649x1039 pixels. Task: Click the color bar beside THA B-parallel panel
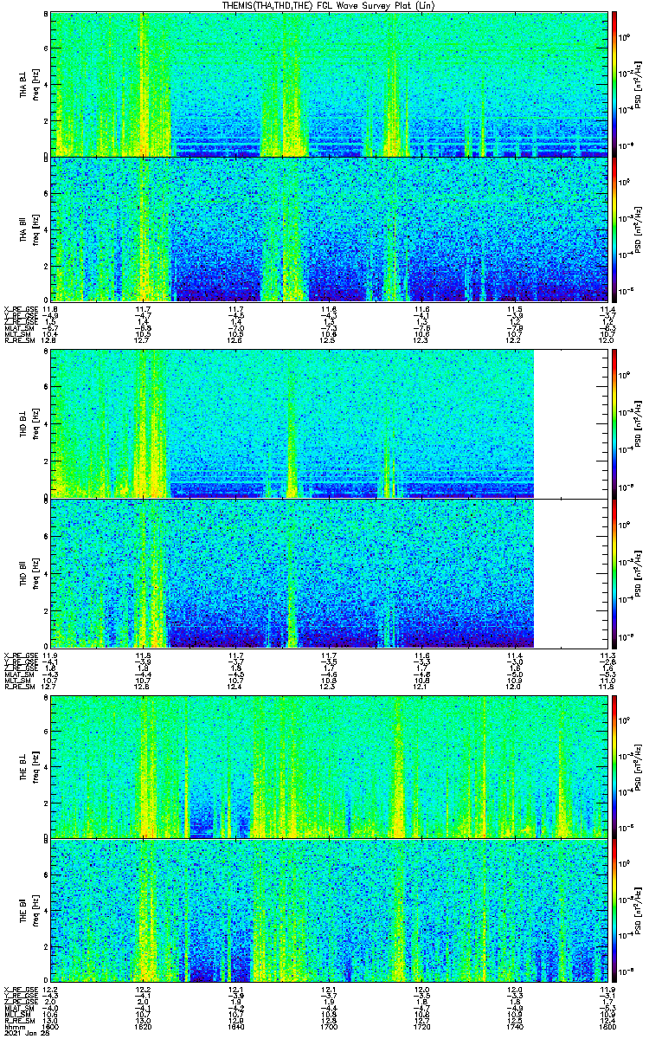614,229
